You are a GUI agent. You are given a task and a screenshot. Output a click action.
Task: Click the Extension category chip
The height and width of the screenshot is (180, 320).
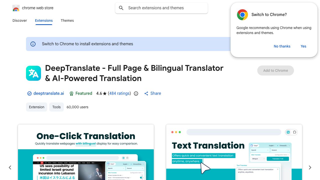tap(36, 107)
